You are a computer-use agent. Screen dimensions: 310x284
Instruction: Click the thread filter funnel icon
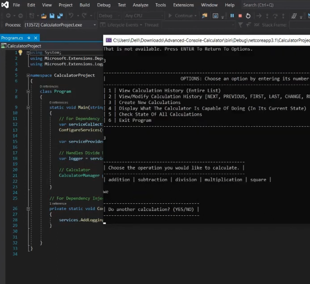coord(240,25)
